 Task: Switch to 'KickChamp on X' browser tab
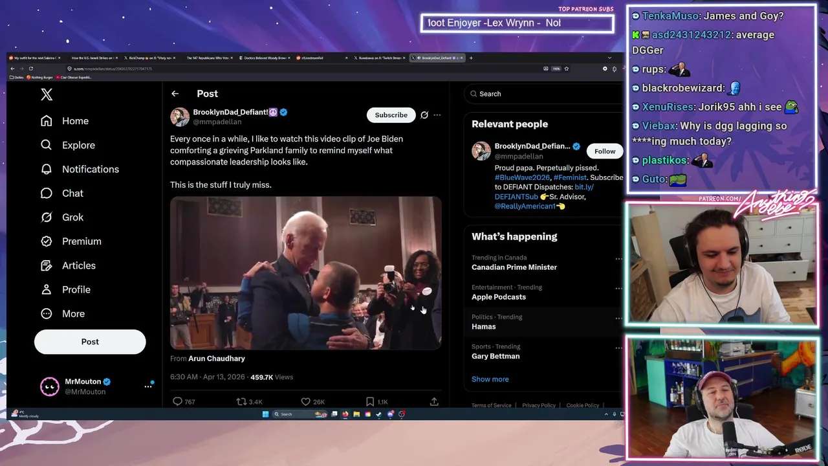point(150,58)
